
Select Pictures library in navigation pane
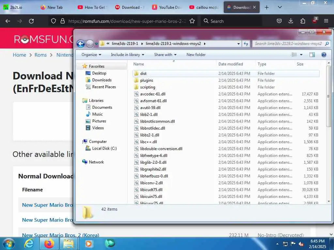(99, 121)
